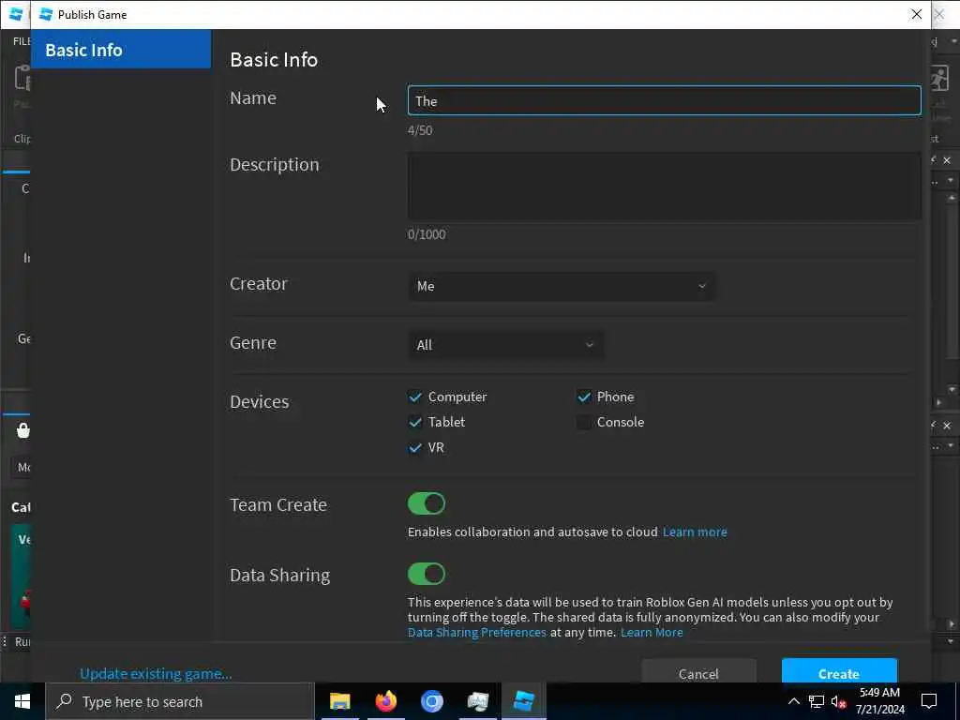Open Data Sharing 'Learn More' link
Image resolution: width=960 pixels, height=720 pixels.
[x=652, y=633]
